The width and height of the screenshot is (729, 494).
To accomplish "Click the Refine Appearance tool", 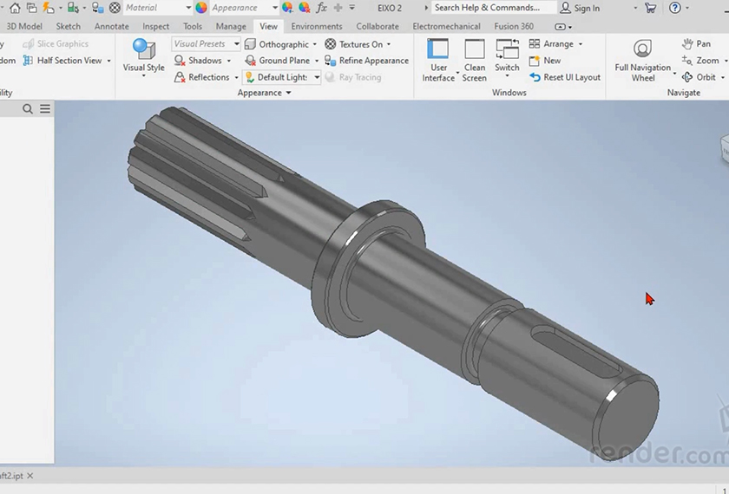I will click(366, 61).
